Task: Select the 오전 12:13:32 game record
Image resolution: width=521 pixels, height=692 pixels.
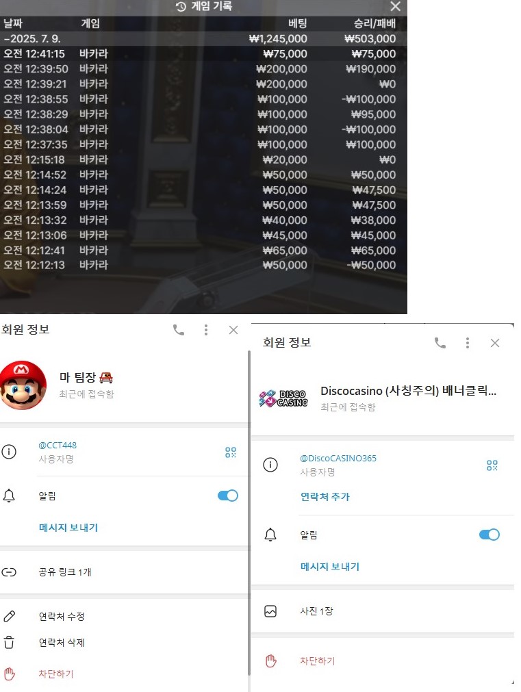Action: 203,220
